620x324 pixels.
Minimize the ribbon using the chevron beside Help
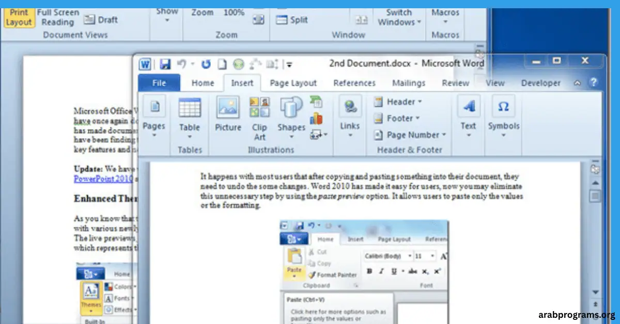pos(578,83)
